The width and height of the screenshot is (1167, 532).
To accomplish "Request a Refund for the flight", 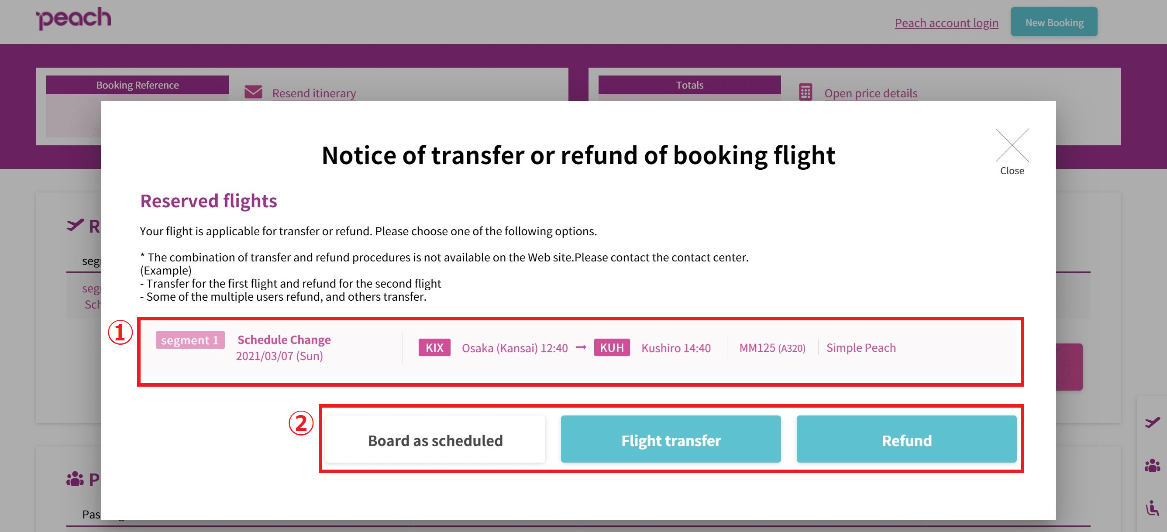I will [x=906, y=439].
